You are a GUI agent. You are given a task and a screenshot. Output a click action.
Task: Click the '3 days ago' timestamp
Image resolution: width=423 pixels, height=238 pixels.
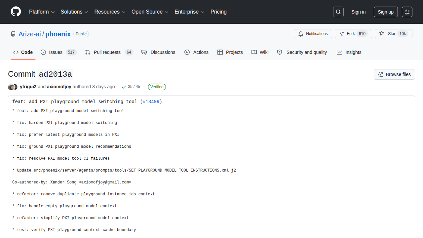(x=103, y=87)
